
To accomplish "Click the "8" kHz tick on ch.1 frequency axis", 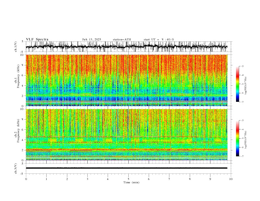I will tap(23, 65).
